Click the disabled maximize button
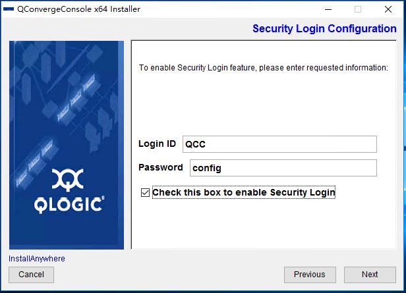This screenshot has height=293, width=406. pyautogui.click(x=358, y=9)
